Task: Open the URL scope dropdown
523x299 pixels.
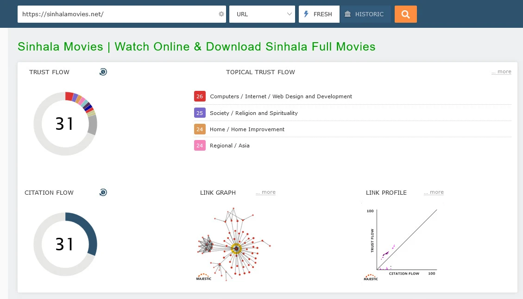Action: pyautogui.click(x=262, y=14)
